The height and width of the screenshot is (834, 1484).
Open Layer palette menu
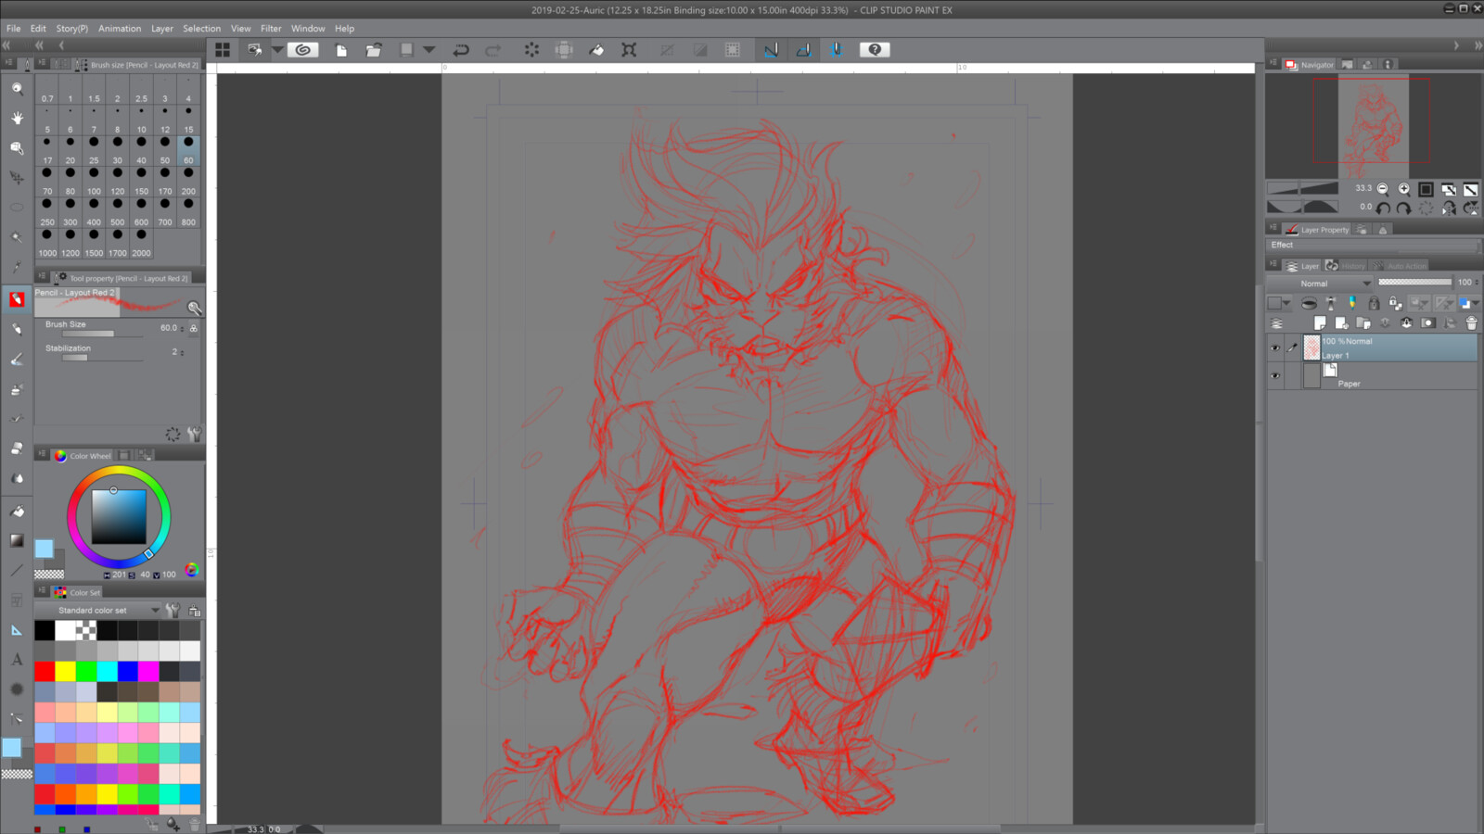pyautogui.click(x=1273, y=265)
